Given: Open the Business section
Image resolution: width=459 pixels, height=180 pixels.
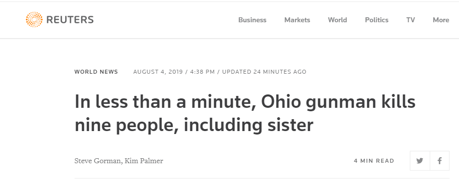Looking at the screenshot, I should pyautogui.click(x=252, y=20).
